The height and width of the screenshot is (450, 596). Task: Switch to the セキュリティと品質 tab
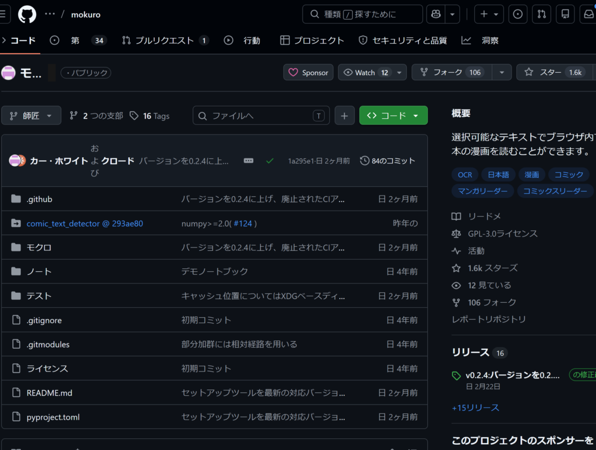click(x=403, y=41)
